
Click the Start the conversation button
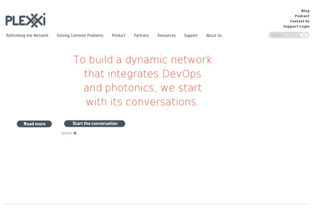tap(95, 124)
